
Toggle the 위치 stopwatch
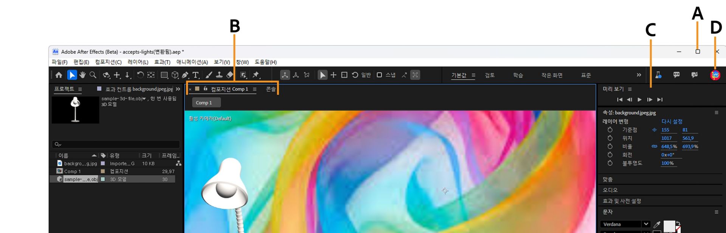610,138
